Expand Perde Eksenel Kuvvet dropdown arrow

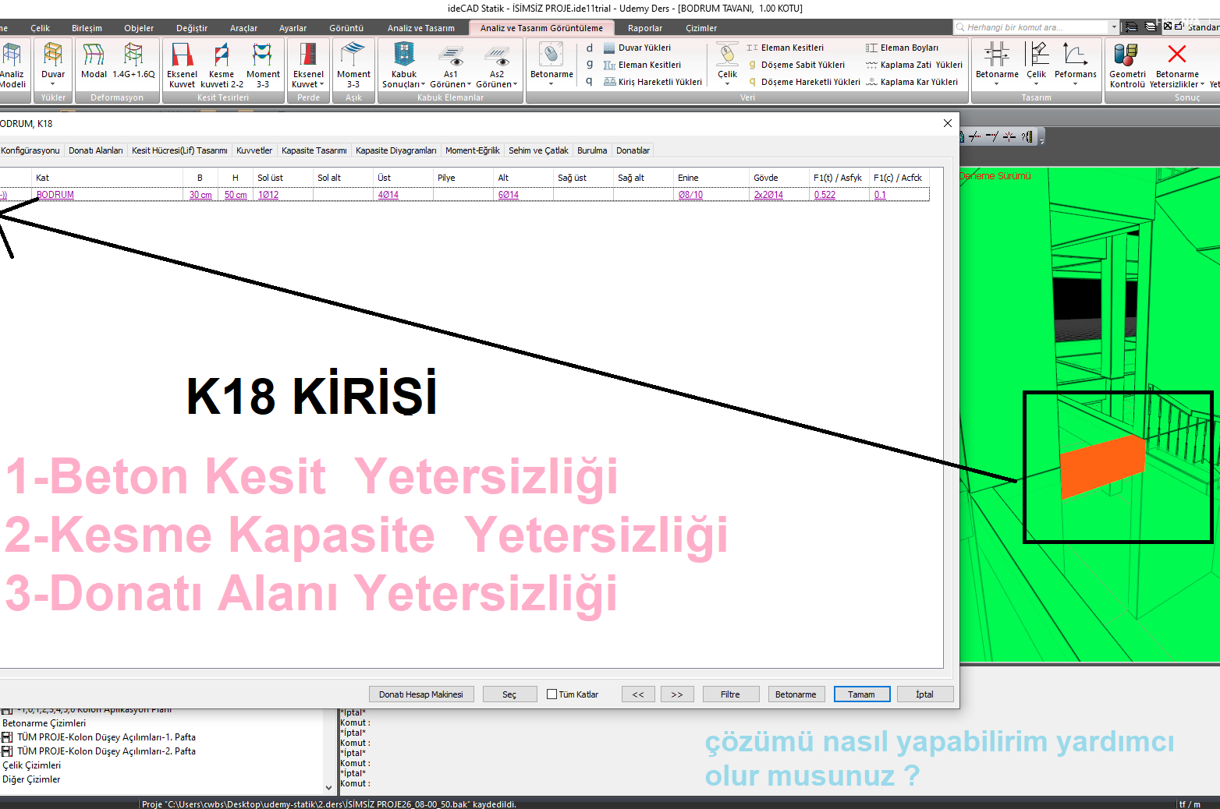tap(322, 84)
